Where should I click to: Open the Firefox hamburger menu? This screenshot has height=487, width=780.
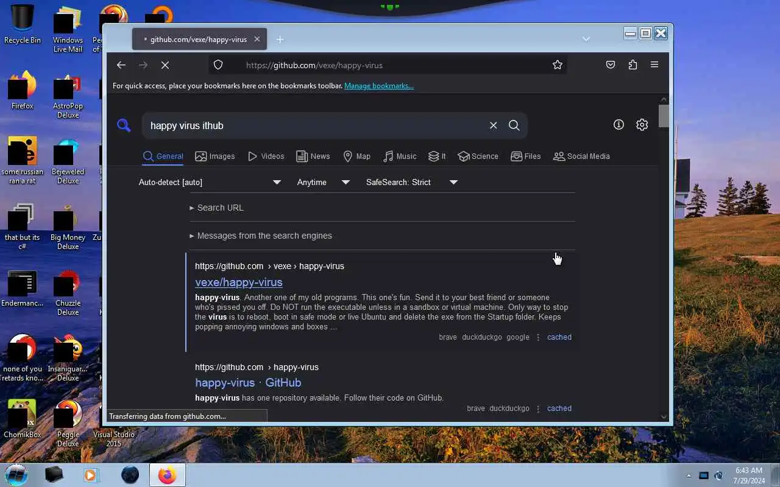(x=654, y=65)
